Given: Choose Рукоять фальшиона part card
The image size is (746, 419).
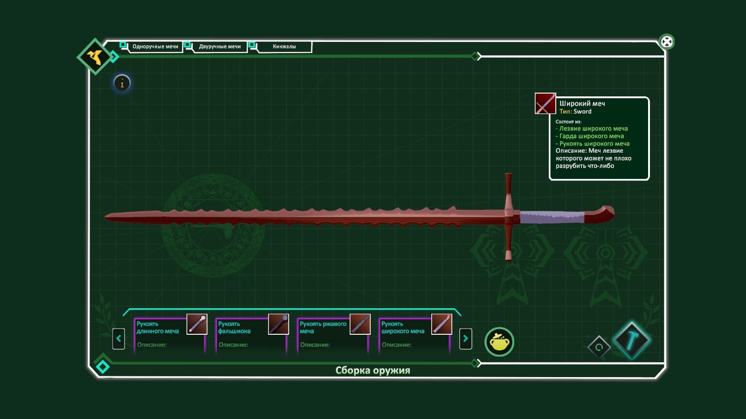Looking at the screenshot, I should click(x=251, y=335).
